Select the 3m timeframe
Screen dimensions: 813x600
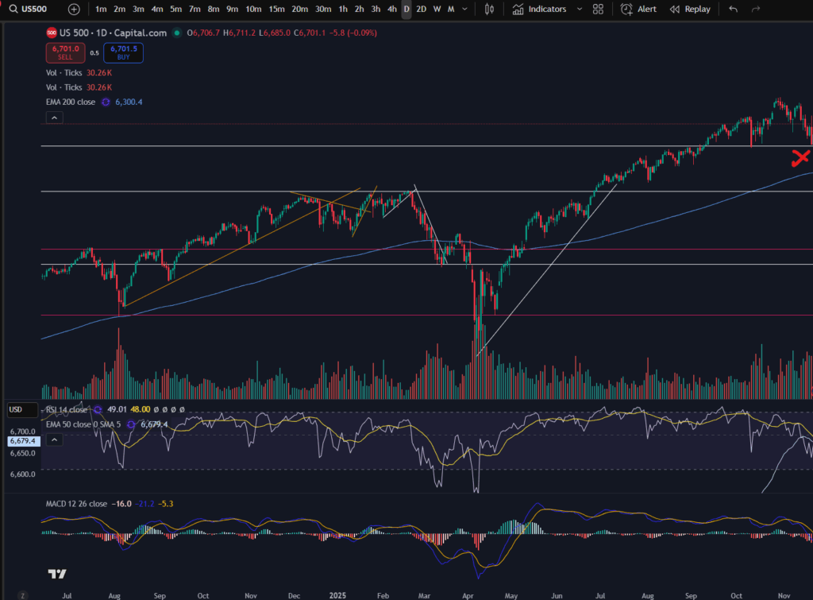[x=138, y=9]
